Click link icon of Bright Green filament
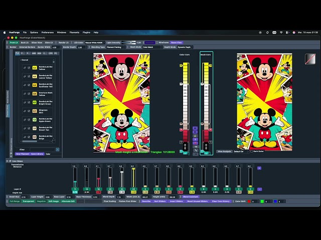 point(25,102)
